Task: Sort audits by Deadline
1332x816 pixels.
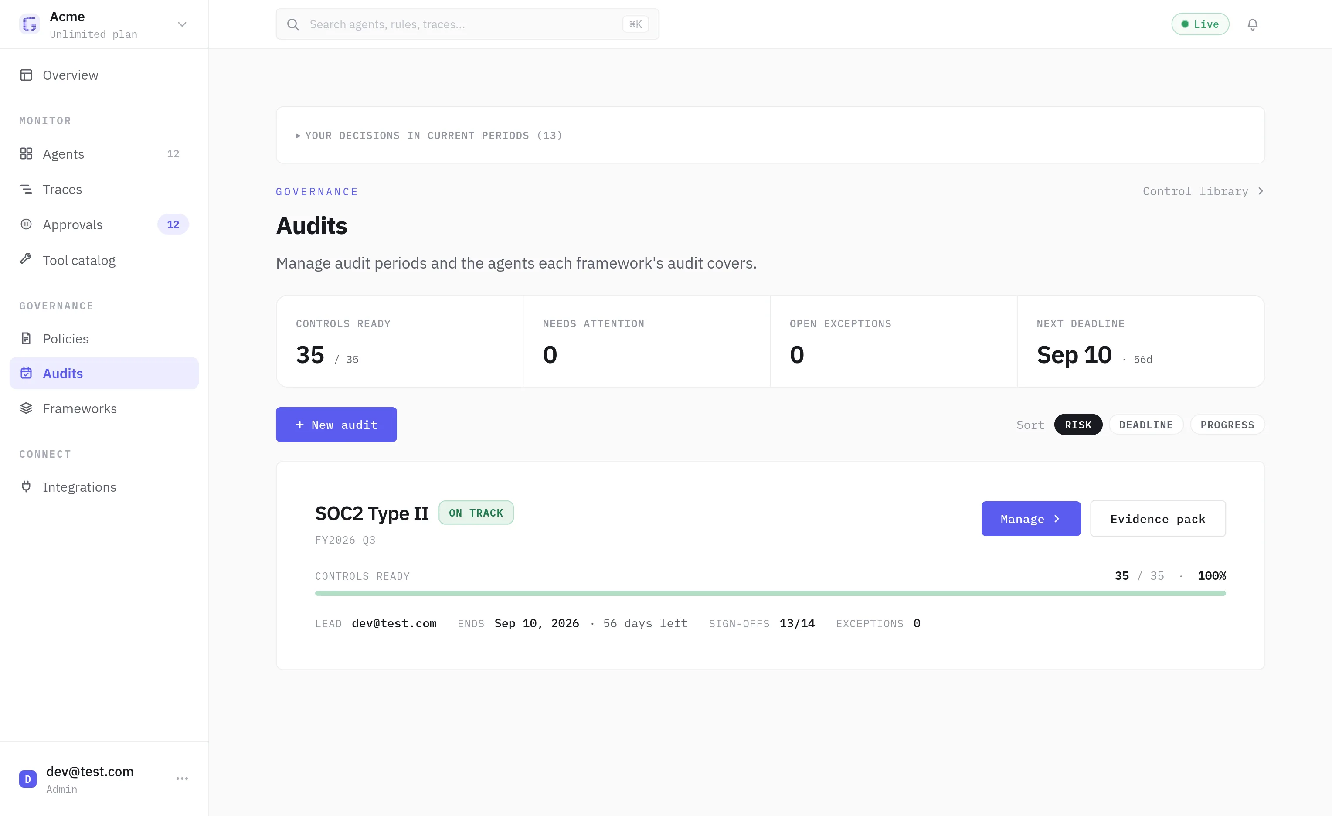Action: (1145, 425)
